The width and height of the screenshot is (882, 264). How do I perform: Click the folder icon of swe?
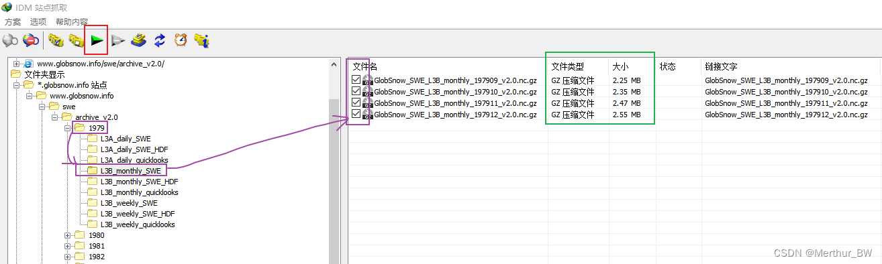point(54,107)
